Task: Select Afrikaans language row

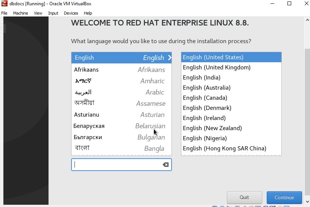Action: click(122, 70)
